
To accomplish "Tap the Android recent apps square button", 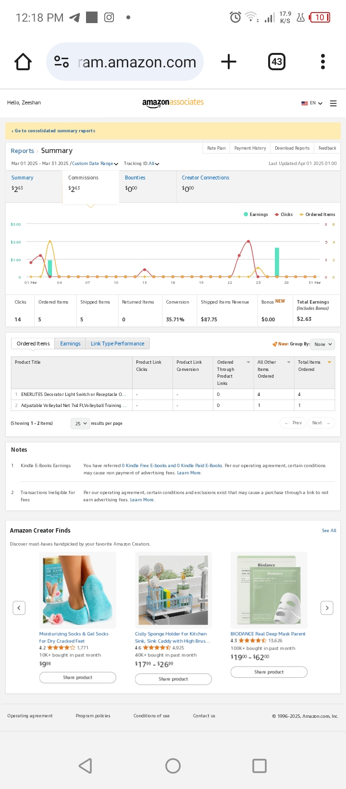I will 259,766.
